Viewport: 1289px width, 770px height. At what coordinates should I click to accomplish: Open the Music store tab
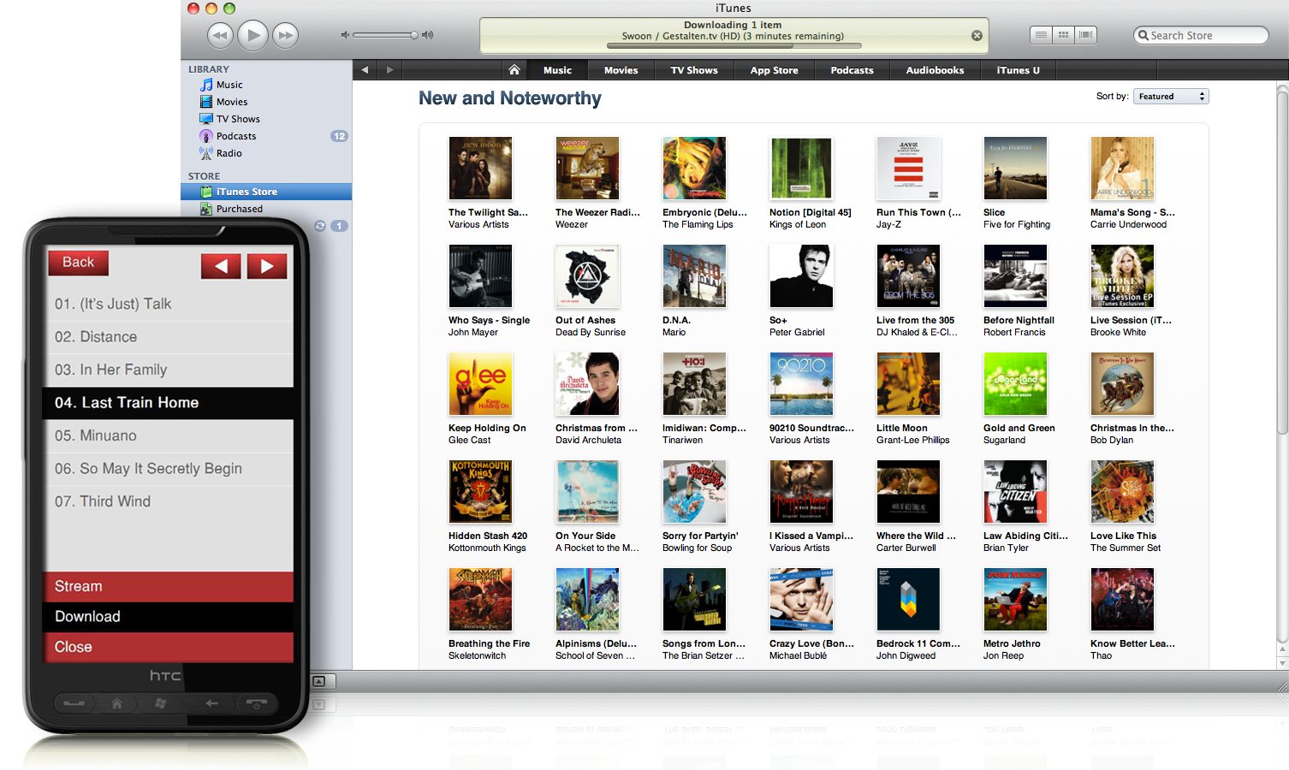tap(557, 70)
